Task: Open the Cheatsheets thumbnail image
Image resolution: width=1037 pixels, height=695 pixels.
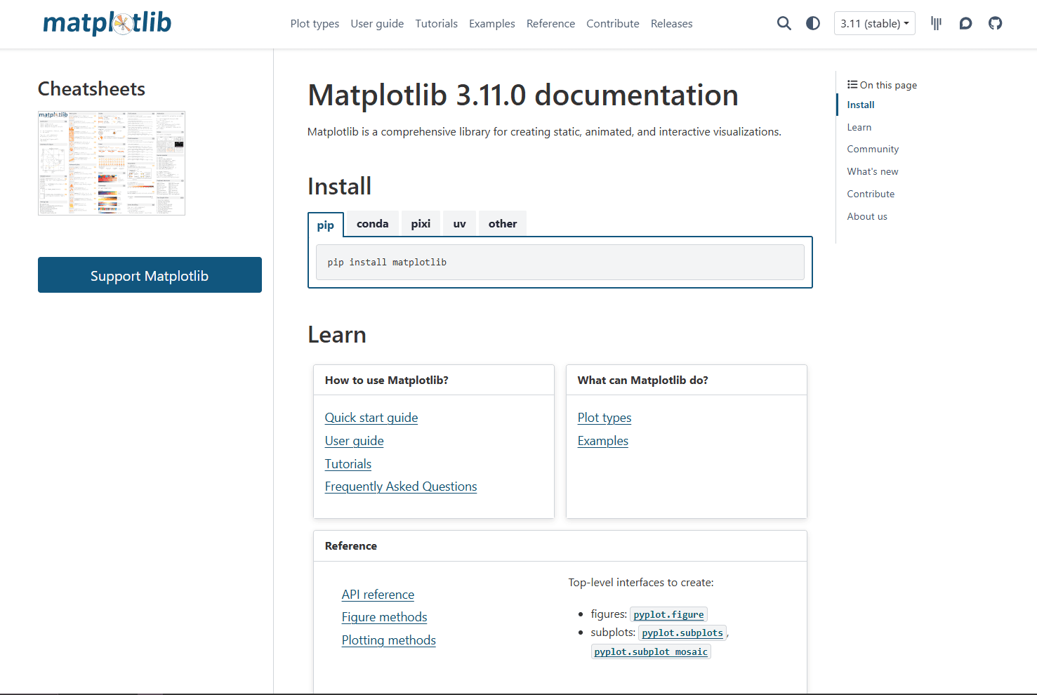Action: point(112,163)
